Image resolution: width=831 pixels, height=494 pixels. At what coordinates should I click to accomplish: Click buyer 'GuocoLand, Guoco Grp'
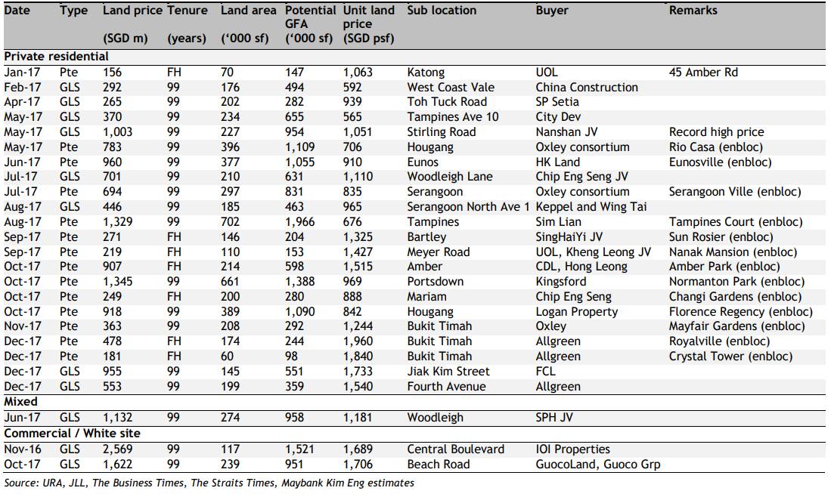(x=598, y=465)
